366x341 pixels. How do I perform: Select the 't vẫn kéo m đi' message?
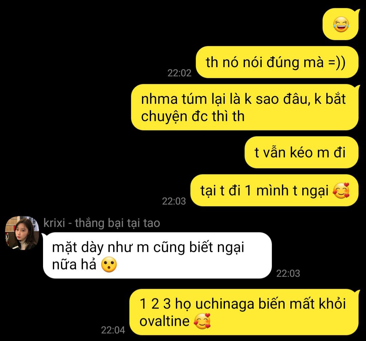pos(301,152)
